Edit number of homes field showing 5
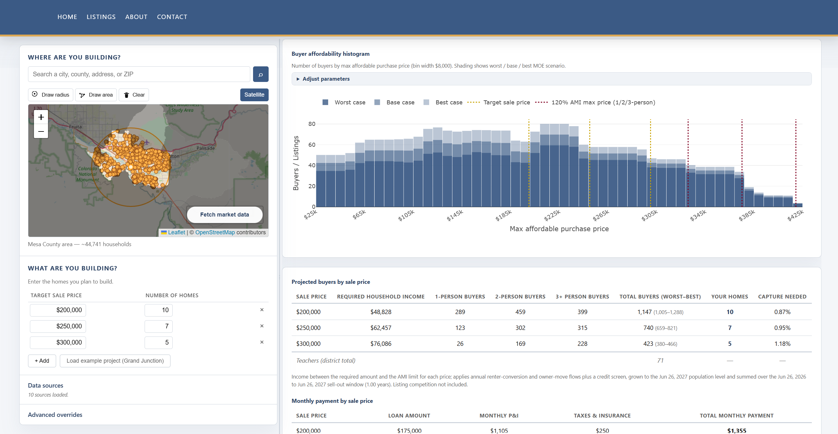 158,343
